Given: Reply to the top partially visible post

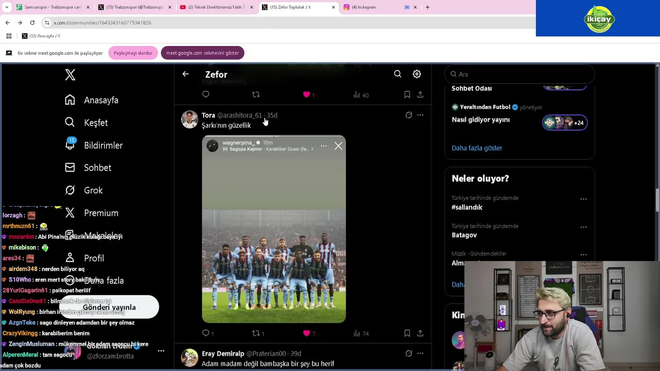Looking at the screenshot, I should point(206,94).
